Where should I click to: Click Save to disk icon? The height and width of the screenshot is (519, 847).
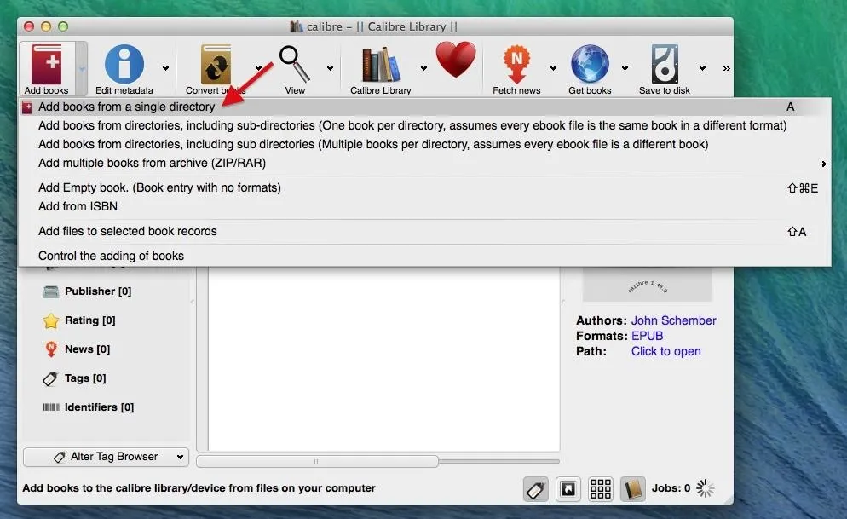coord(665,64)
